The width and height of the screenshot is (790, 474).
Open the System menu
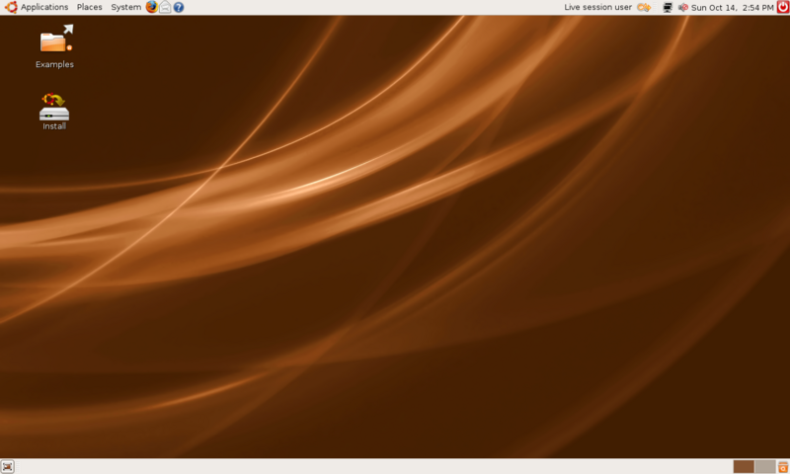pyautogui.click(x=126, y=7)
